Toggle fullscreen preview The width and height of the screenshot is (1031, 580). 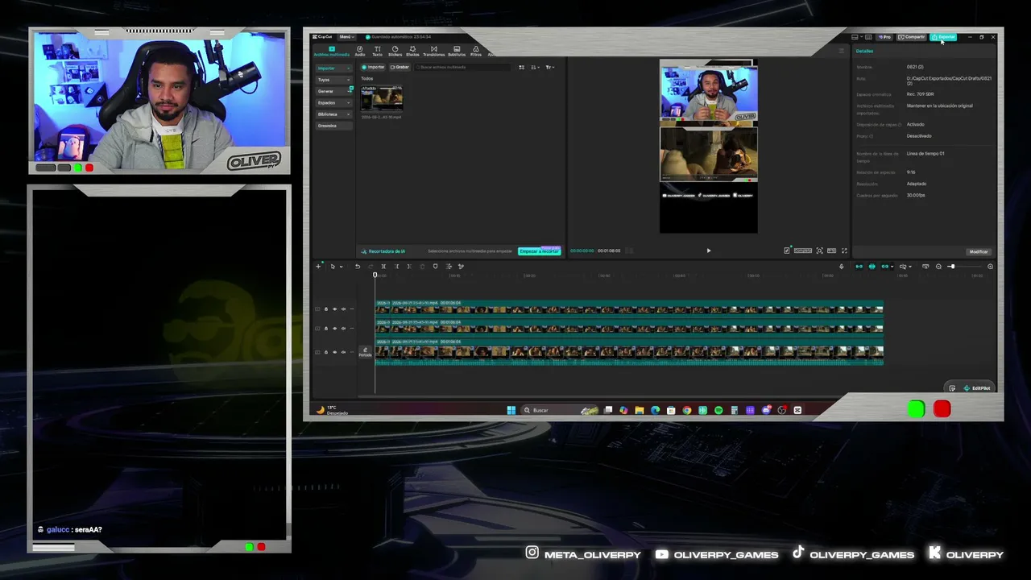pos(844,251)
